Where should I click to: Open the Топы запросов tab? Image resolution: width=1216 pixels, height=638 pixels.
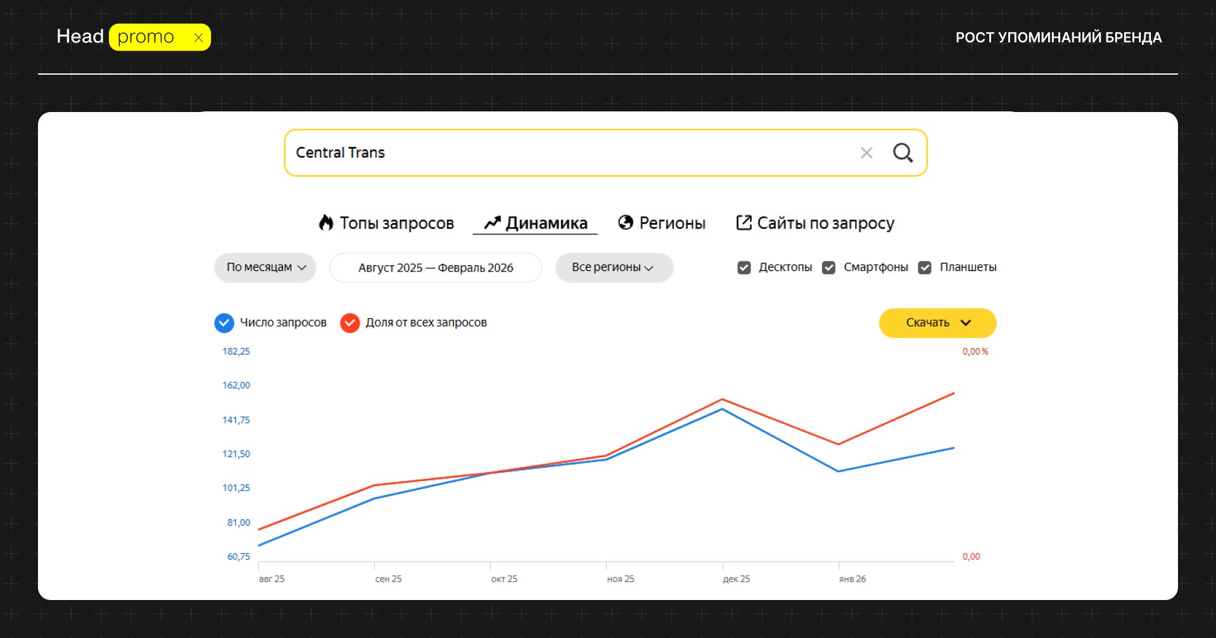click(x=386, y=223)
